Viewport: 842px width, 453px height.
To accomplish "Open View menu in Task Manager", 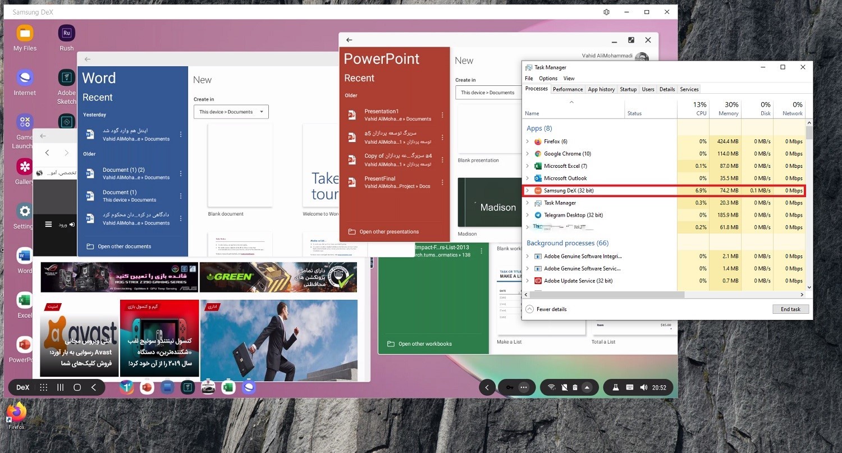I will (569, 79).
